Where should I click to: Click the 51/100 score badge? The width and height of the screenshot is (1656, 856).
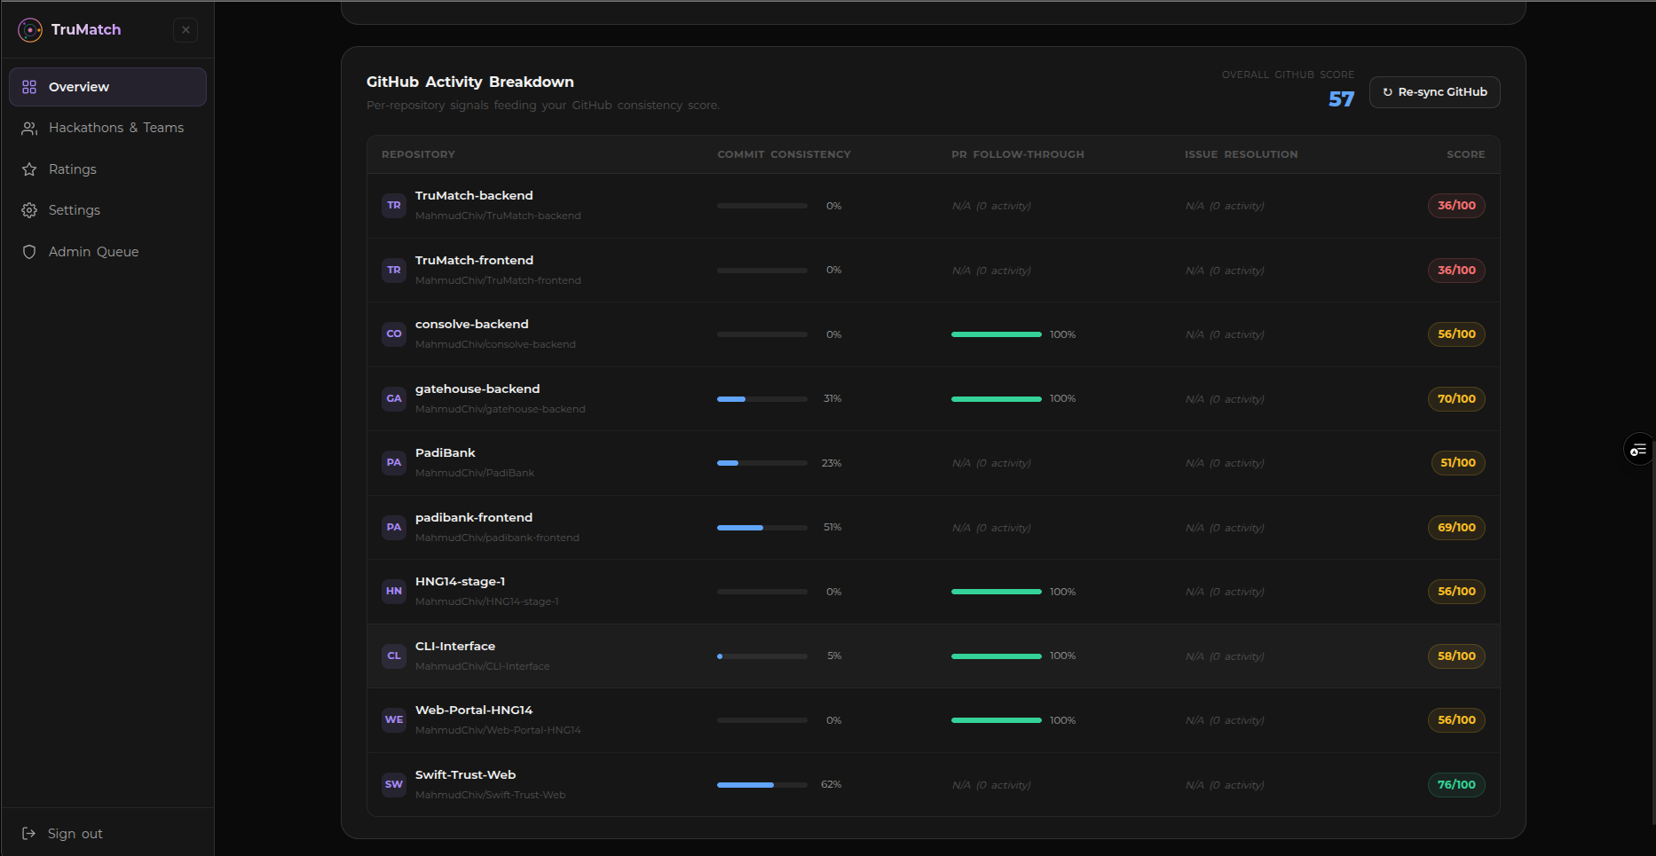(1458, 463)
